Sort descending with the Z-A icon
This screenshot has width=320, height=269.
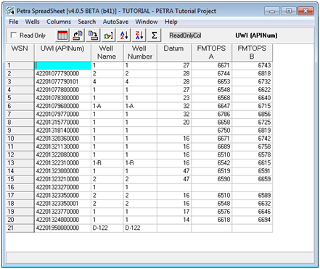point(139,36)
